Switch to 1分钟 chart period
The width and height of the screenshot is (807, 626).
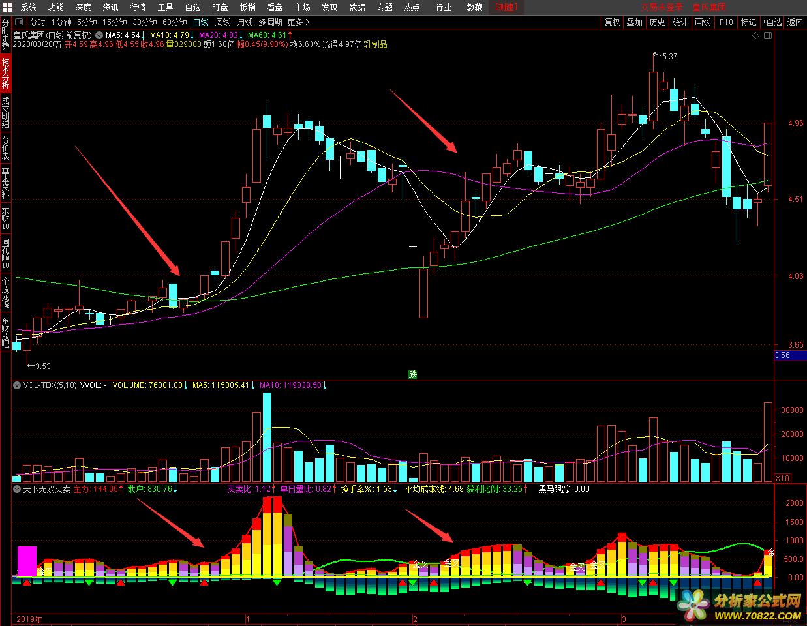(61, 22)
